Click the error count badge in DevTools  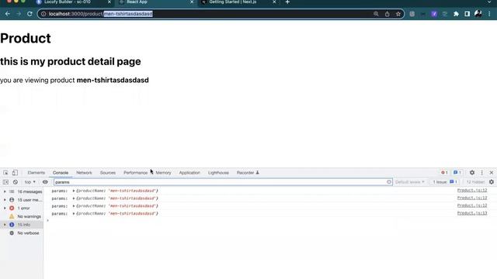click(x=444, y=173)
